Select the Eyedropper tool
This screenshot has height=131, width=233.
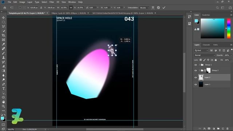[x=3, y=44]
